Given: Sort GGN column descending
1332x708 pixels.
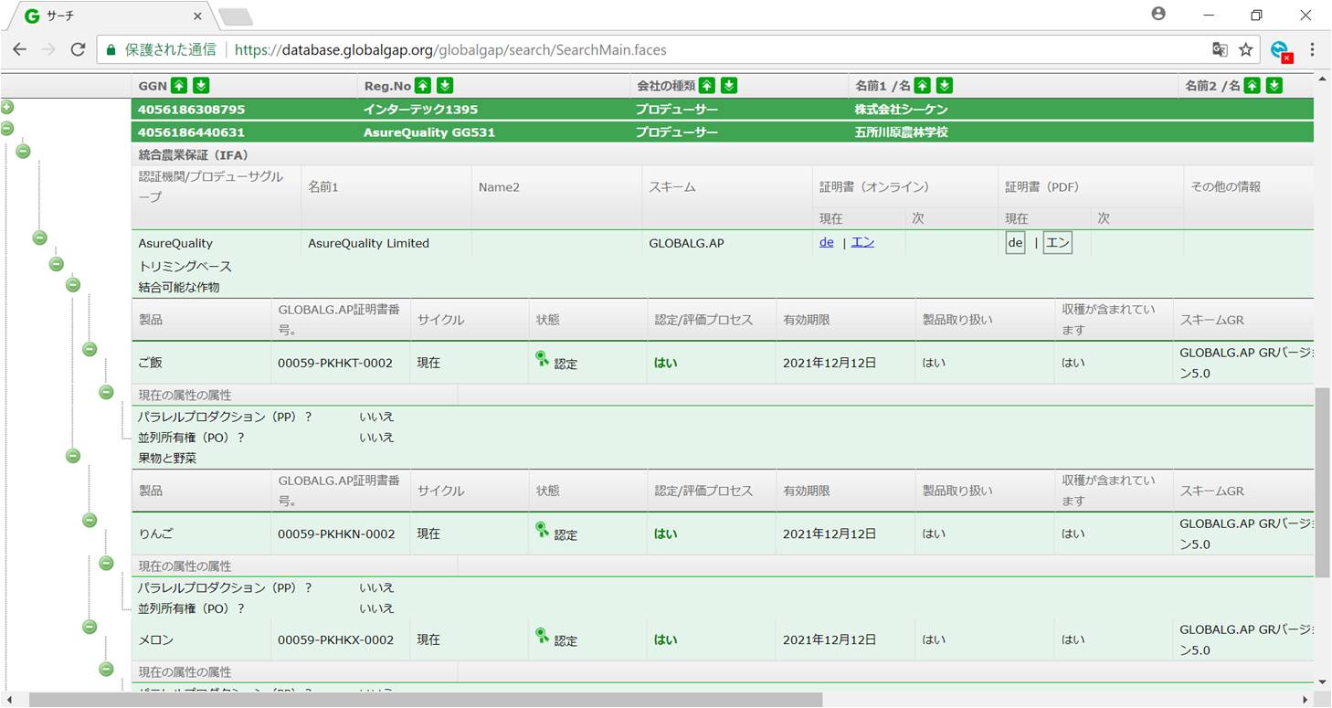Looking at the screenshot, I should click(201, 86).
